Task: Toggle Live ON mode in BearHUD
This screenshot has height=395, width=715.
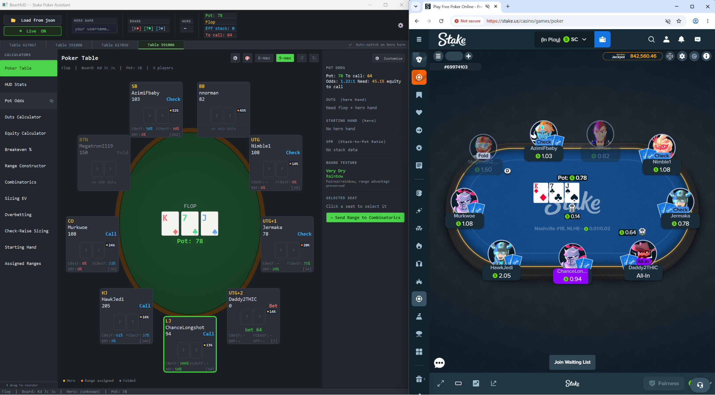Action: click(33, 31)
